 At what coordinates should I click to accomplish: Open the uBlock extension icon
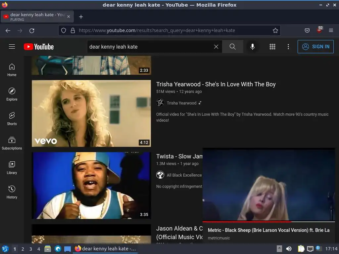pos(319,30)
